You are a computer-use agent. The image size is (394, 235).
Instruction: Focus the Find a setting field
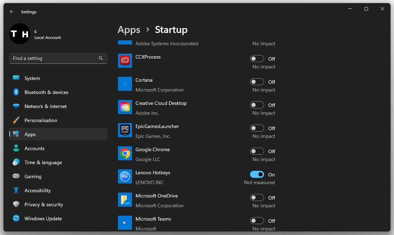[53, 58]
